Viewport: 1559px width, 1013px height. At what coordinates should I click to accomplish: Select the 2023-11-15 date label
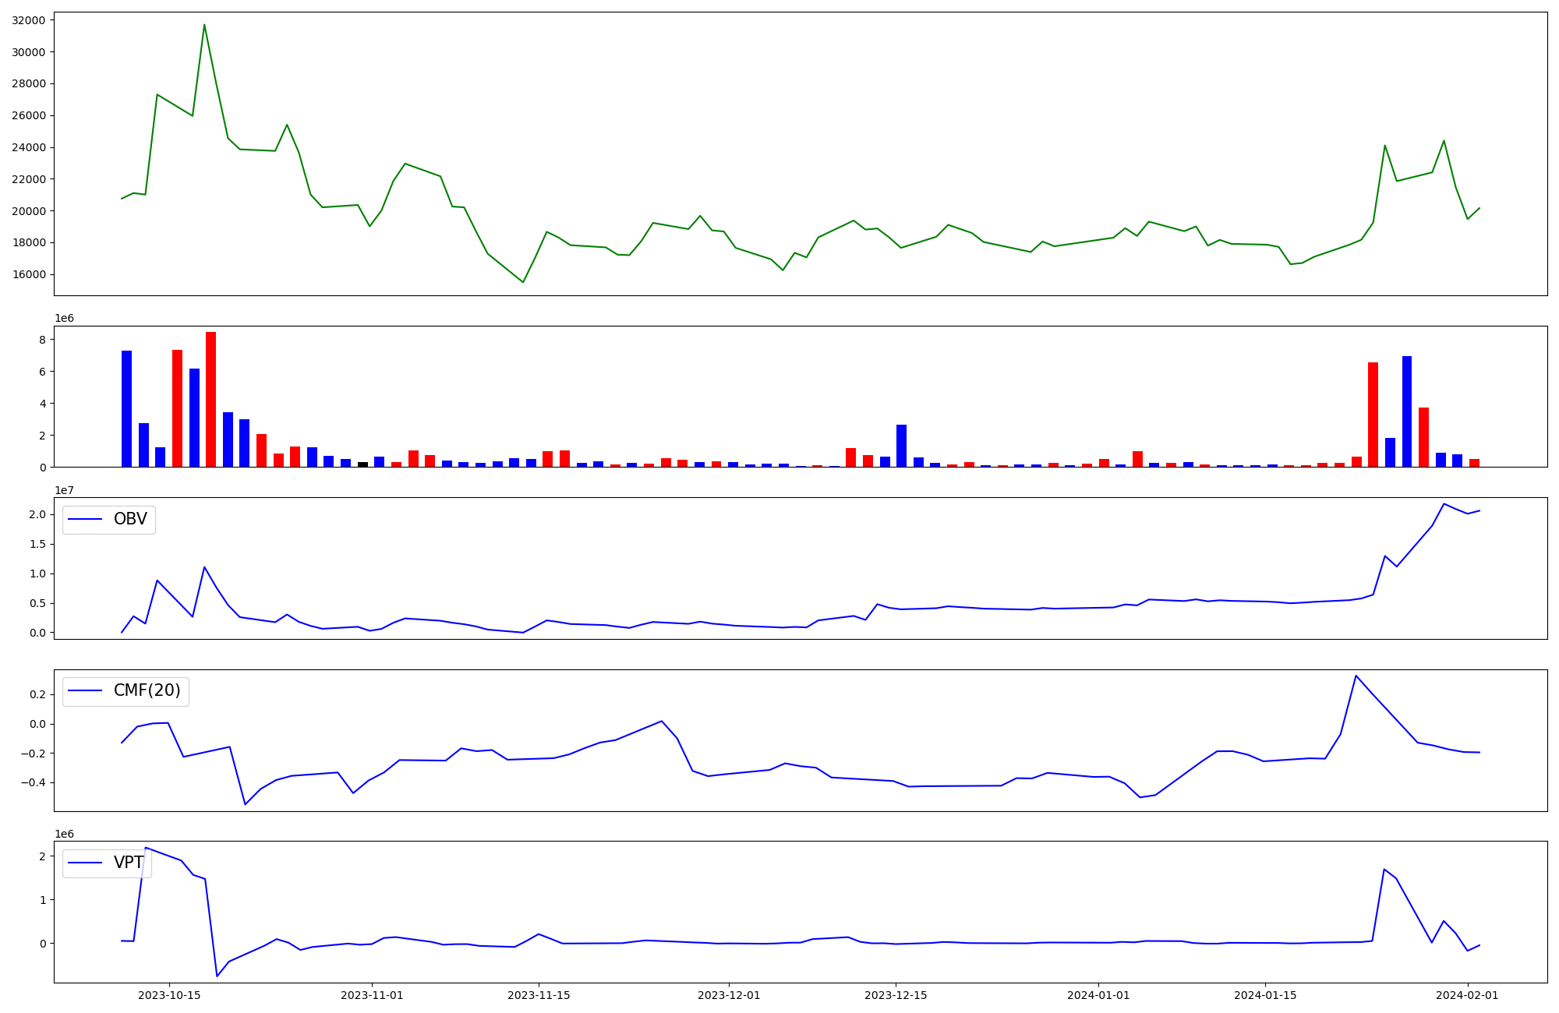[x=539, y=995]
